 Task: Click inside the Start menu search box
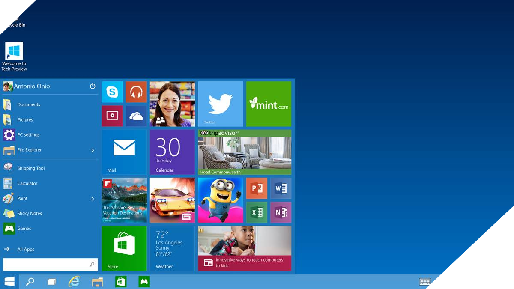(x=47, y=264)
